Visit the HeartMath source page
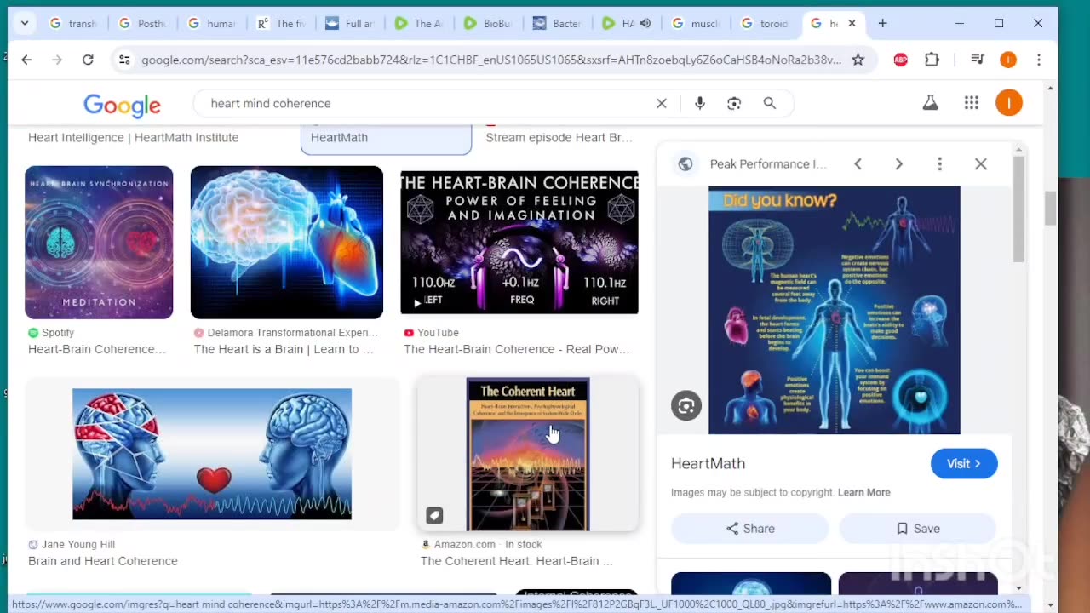The image size is (1090, 613). [964, 463]
